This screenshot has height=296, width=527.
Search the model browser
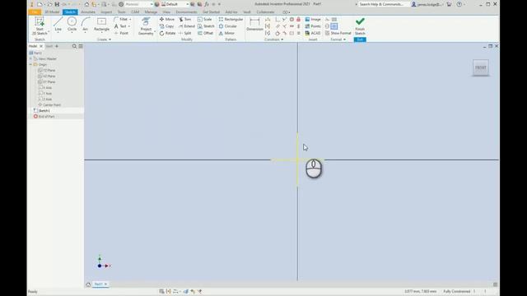74,46
